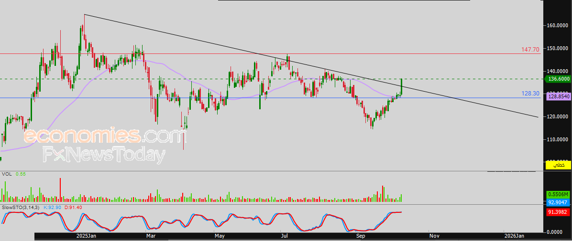Click the blue 92.9047 stochastic K tag
Viewport: 572px width, 241px height.
point(558,202)
